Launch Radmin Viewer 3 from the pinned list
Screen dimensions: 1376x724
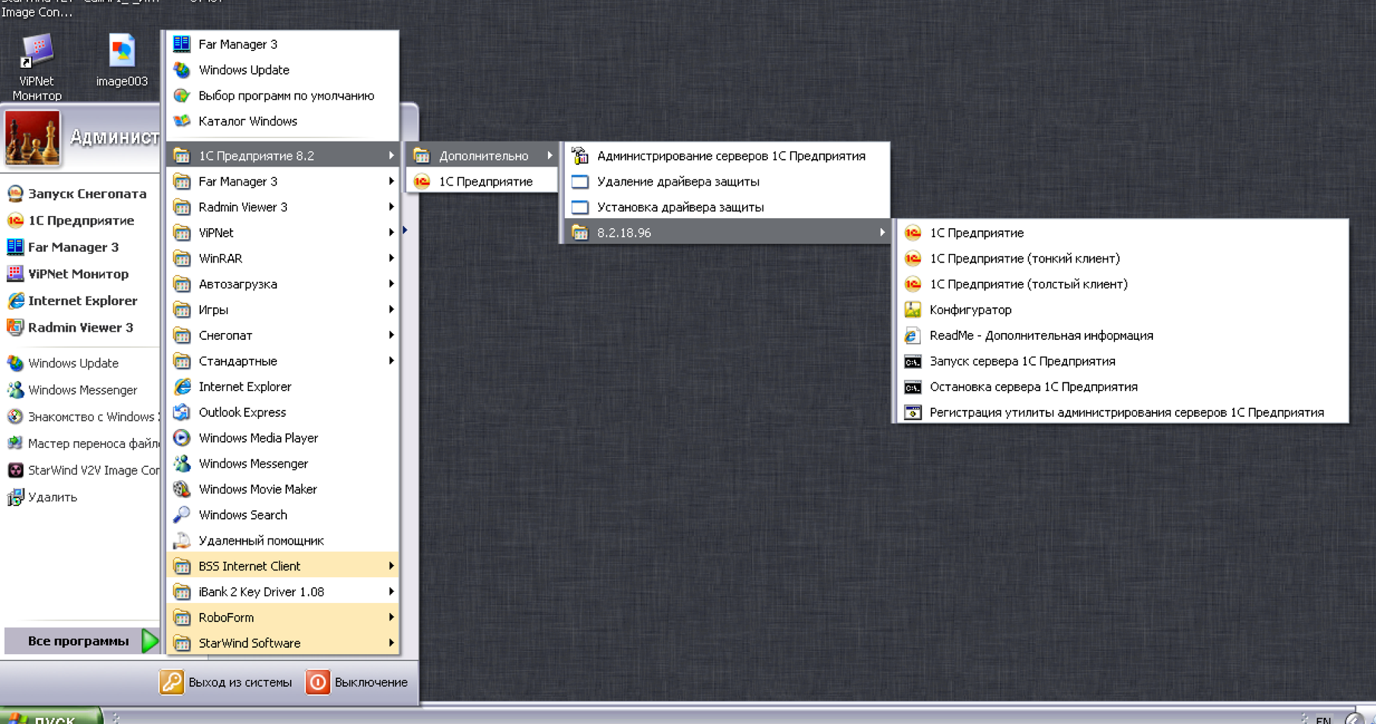click(79, 327)
